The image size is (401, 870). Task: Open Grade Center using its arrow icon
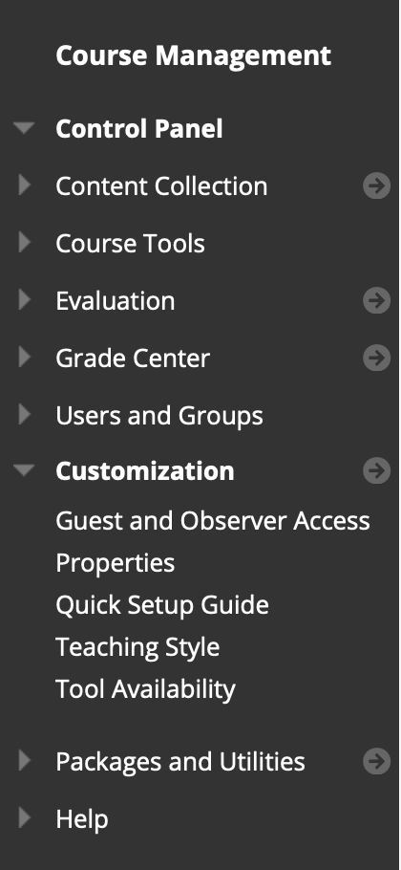pyautogui.click(x=376, y=358)
